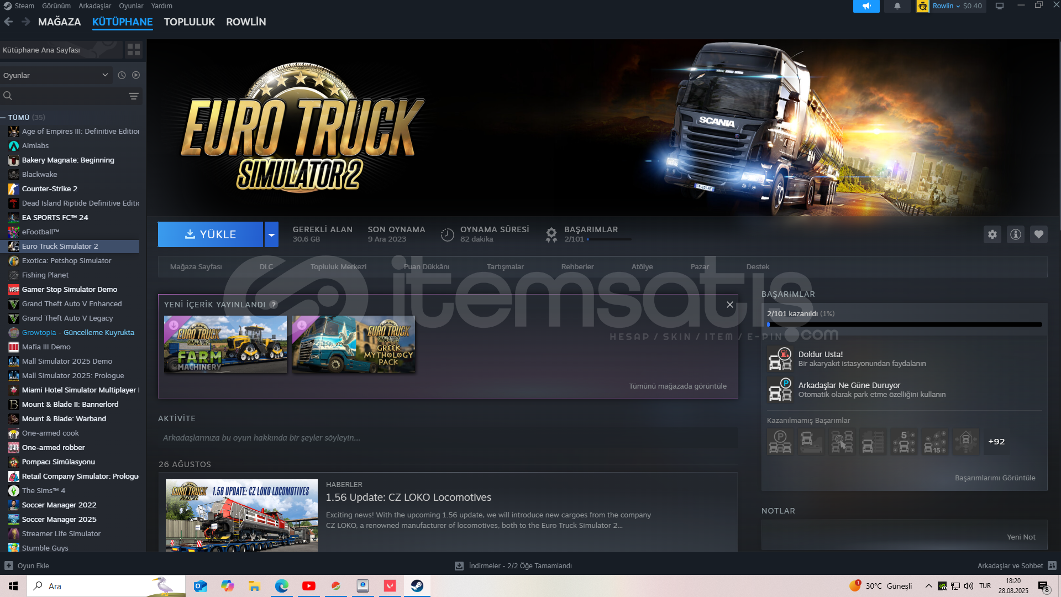
Task: Open advanced library filter options
Action: (133, 96)
